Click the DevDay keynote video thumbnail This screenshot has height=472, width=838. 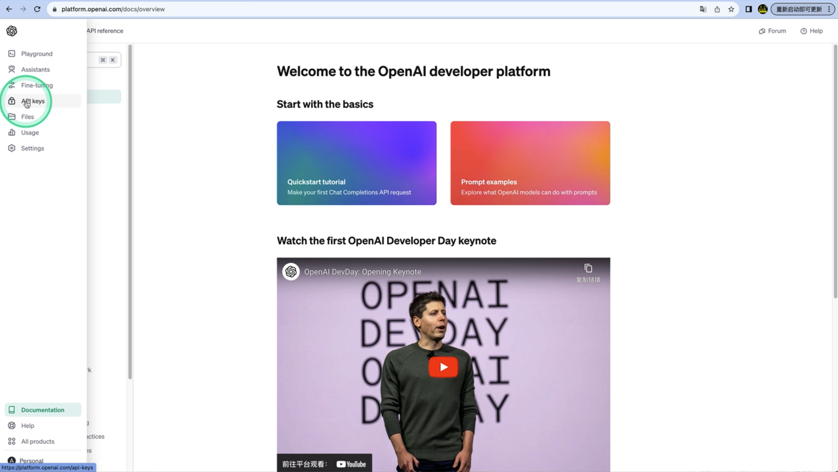pos(443,365)
